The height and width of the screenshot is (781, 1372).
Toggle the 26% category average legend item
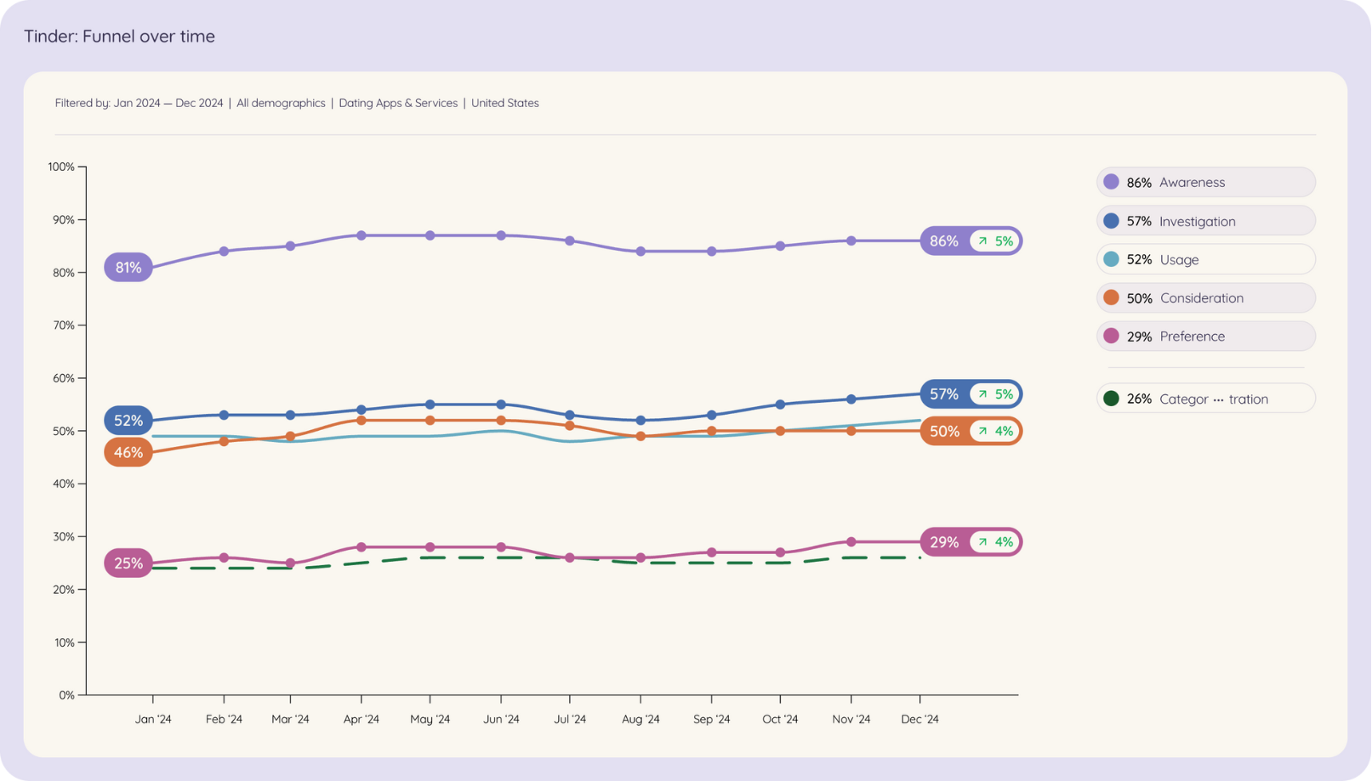click(x=1205, y=399)
